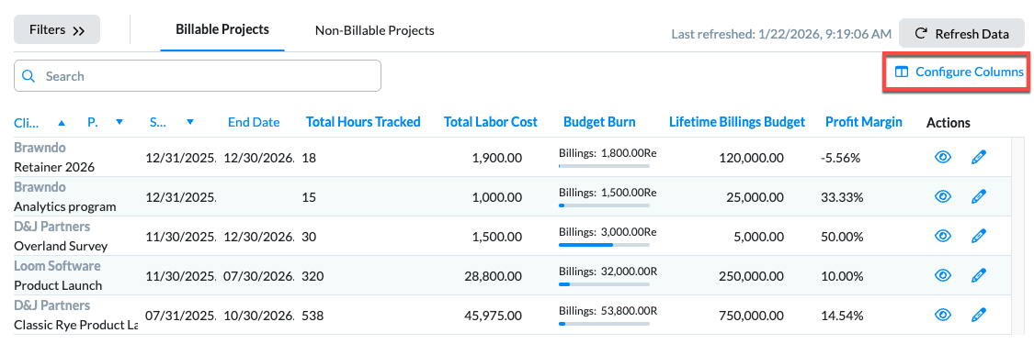
Task: Open D&J Partners in Overland Survey row
Action: [52, 227]
